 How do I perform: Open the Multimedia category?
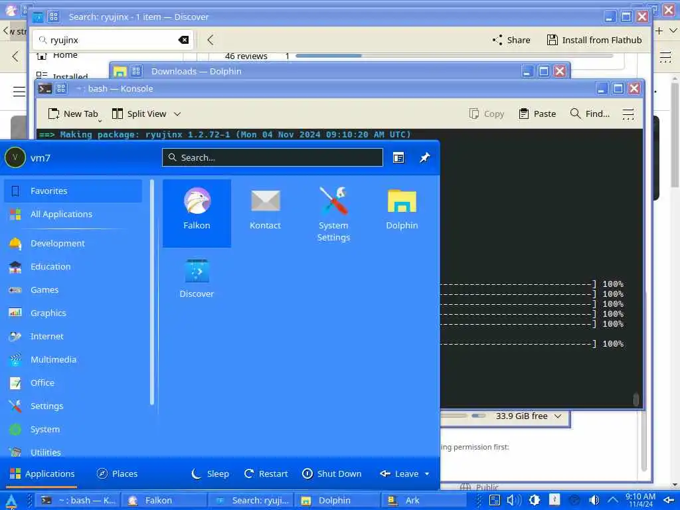click(x=73, y=359)
